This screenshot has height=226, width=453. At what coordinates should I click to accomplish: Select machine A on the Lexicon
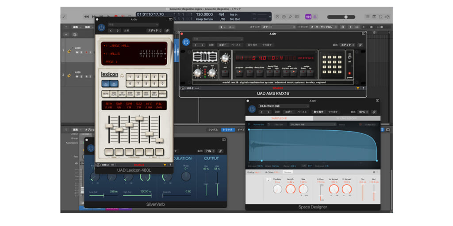coord(106,83)
